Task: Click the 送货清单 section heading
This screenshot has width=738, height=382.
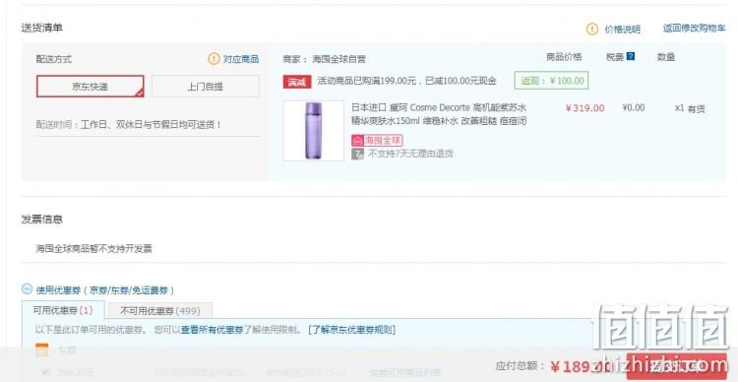Action: click(x=42, y=28)
